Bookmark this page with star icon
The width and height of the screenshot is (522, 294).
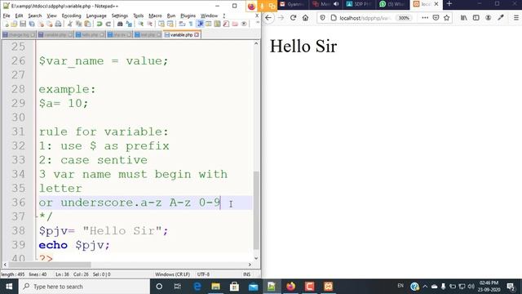click(446, 18)
